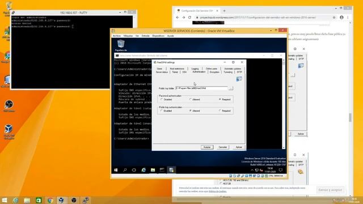Select freeSSHd icon in guest taskbar
363x204 pixels.
[171, 170]
